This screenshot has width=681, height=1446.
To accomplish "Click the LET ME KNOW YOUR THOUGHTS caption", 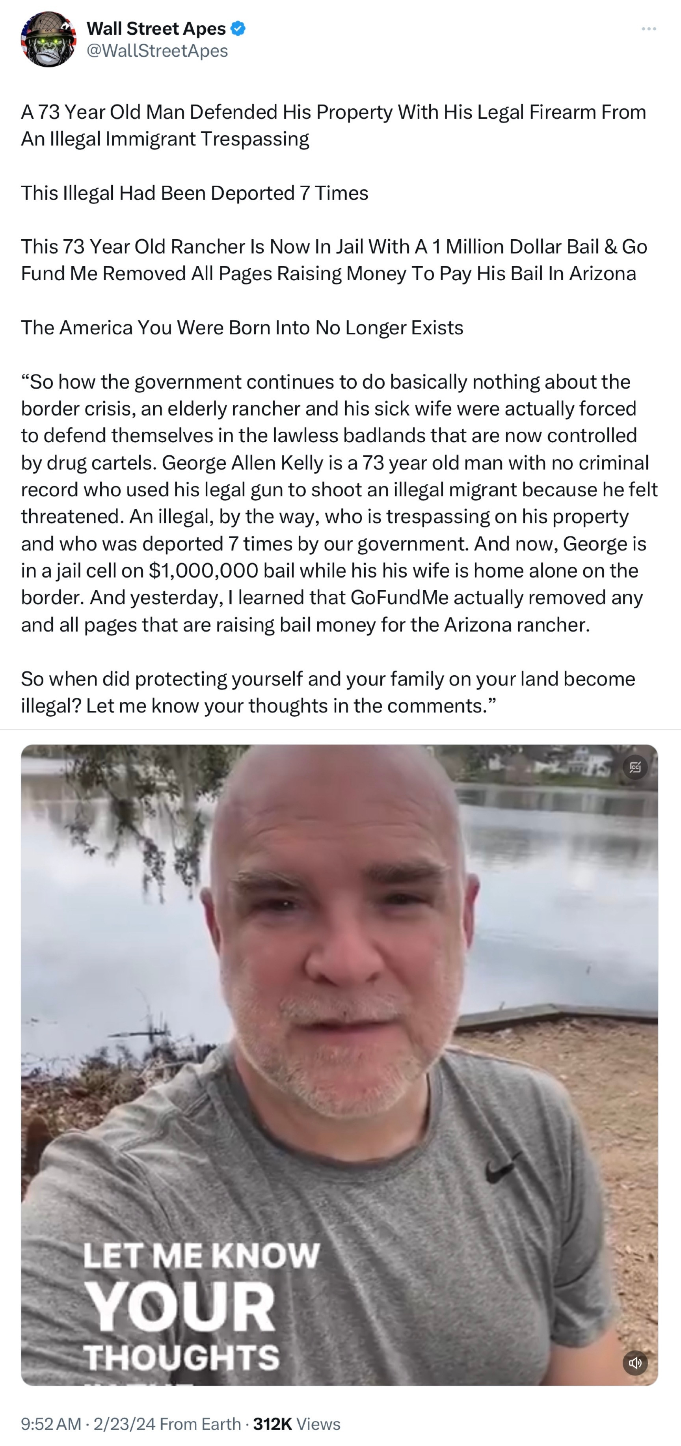I will click(202, 1306).
